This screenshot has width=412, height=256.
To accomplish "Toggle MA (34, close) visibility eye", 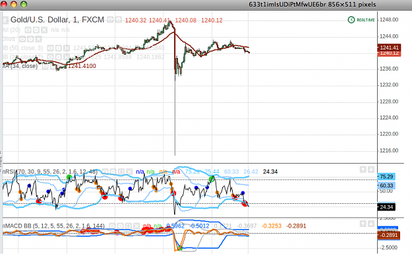I will (x=45, y=66).
